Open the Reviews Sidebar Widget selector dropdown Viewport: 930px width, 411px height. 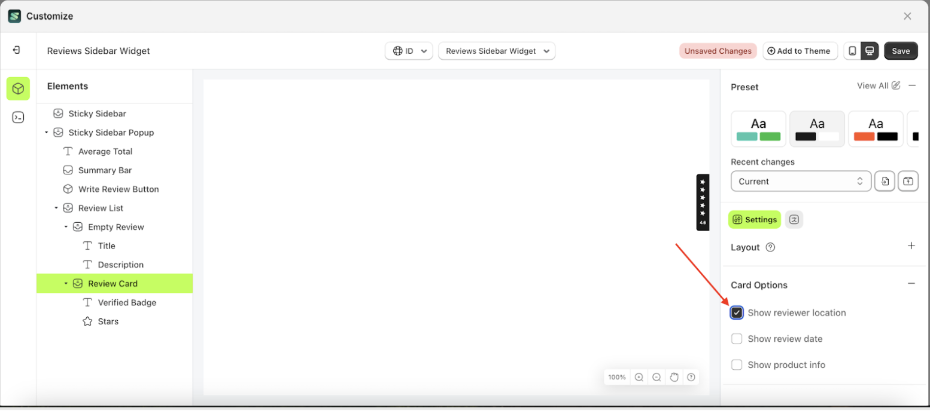pyautogui.click(x=496, y=51)
